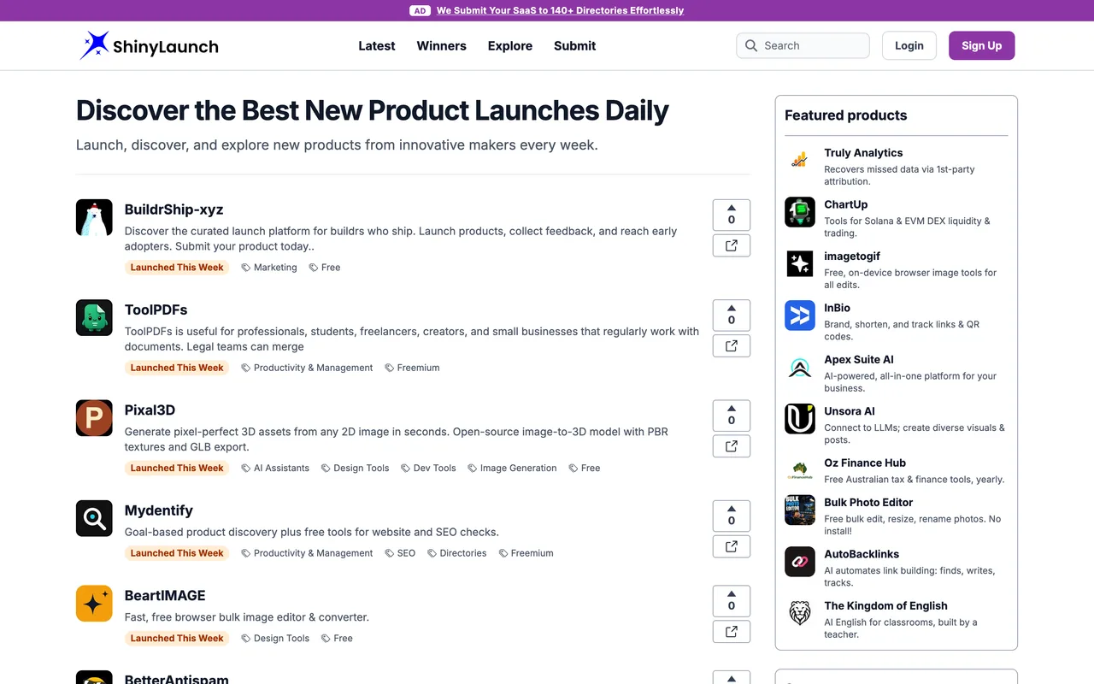Click the AutoBacklinks featured icon
This screenshot has height=684, width=1094.
(x=800, y=562)
